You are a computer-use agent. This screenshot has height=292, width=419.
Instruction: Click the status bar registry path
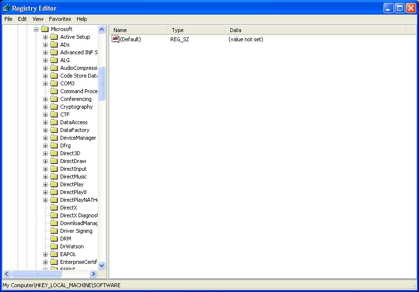coord(62,285)
